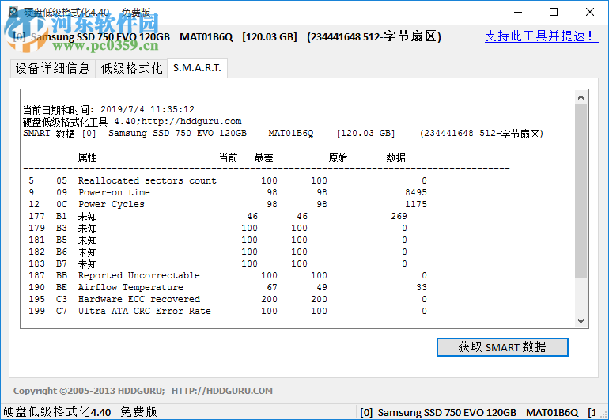Click the http://hddguru.com text in log

[191, 122]
